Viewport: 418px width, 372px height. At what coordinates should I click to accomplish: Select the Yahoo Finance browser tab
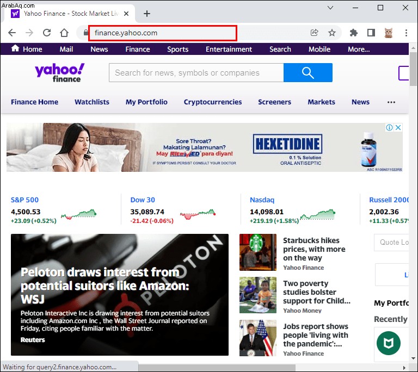coord(69,13)
